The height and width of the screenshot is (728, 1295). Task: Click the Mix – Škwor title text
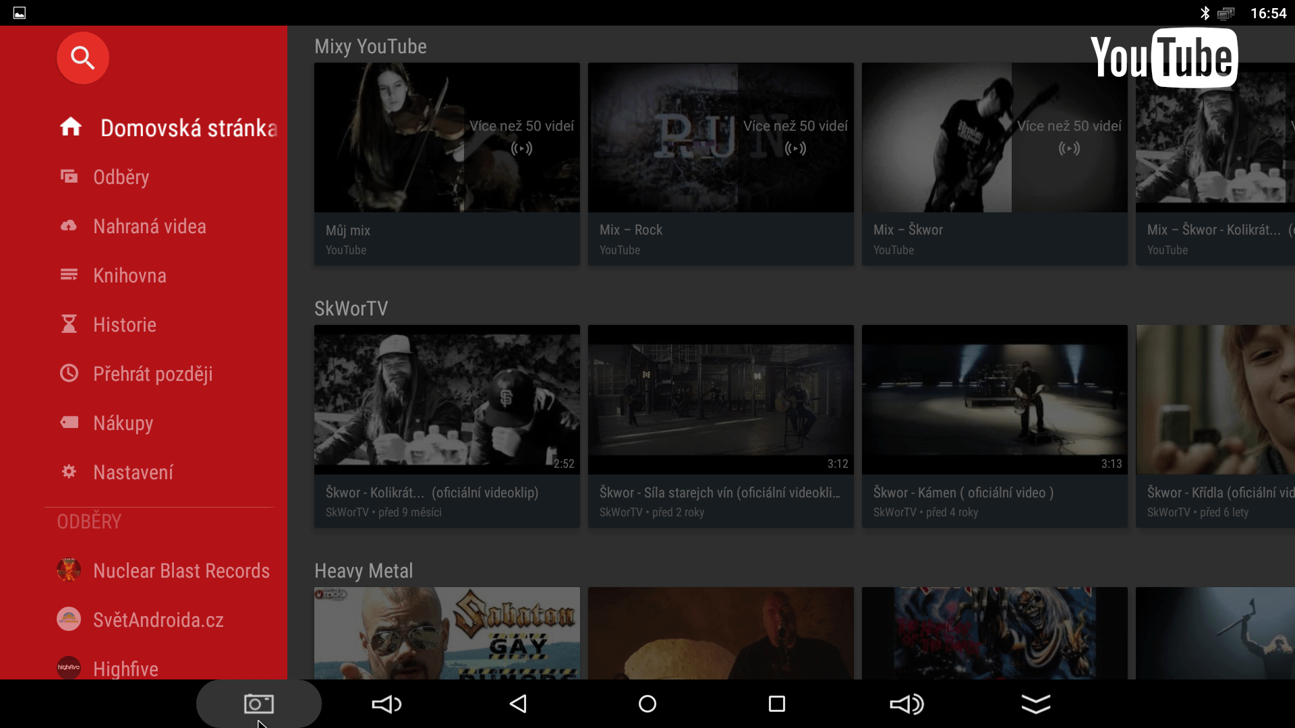[x=908, y=230]
